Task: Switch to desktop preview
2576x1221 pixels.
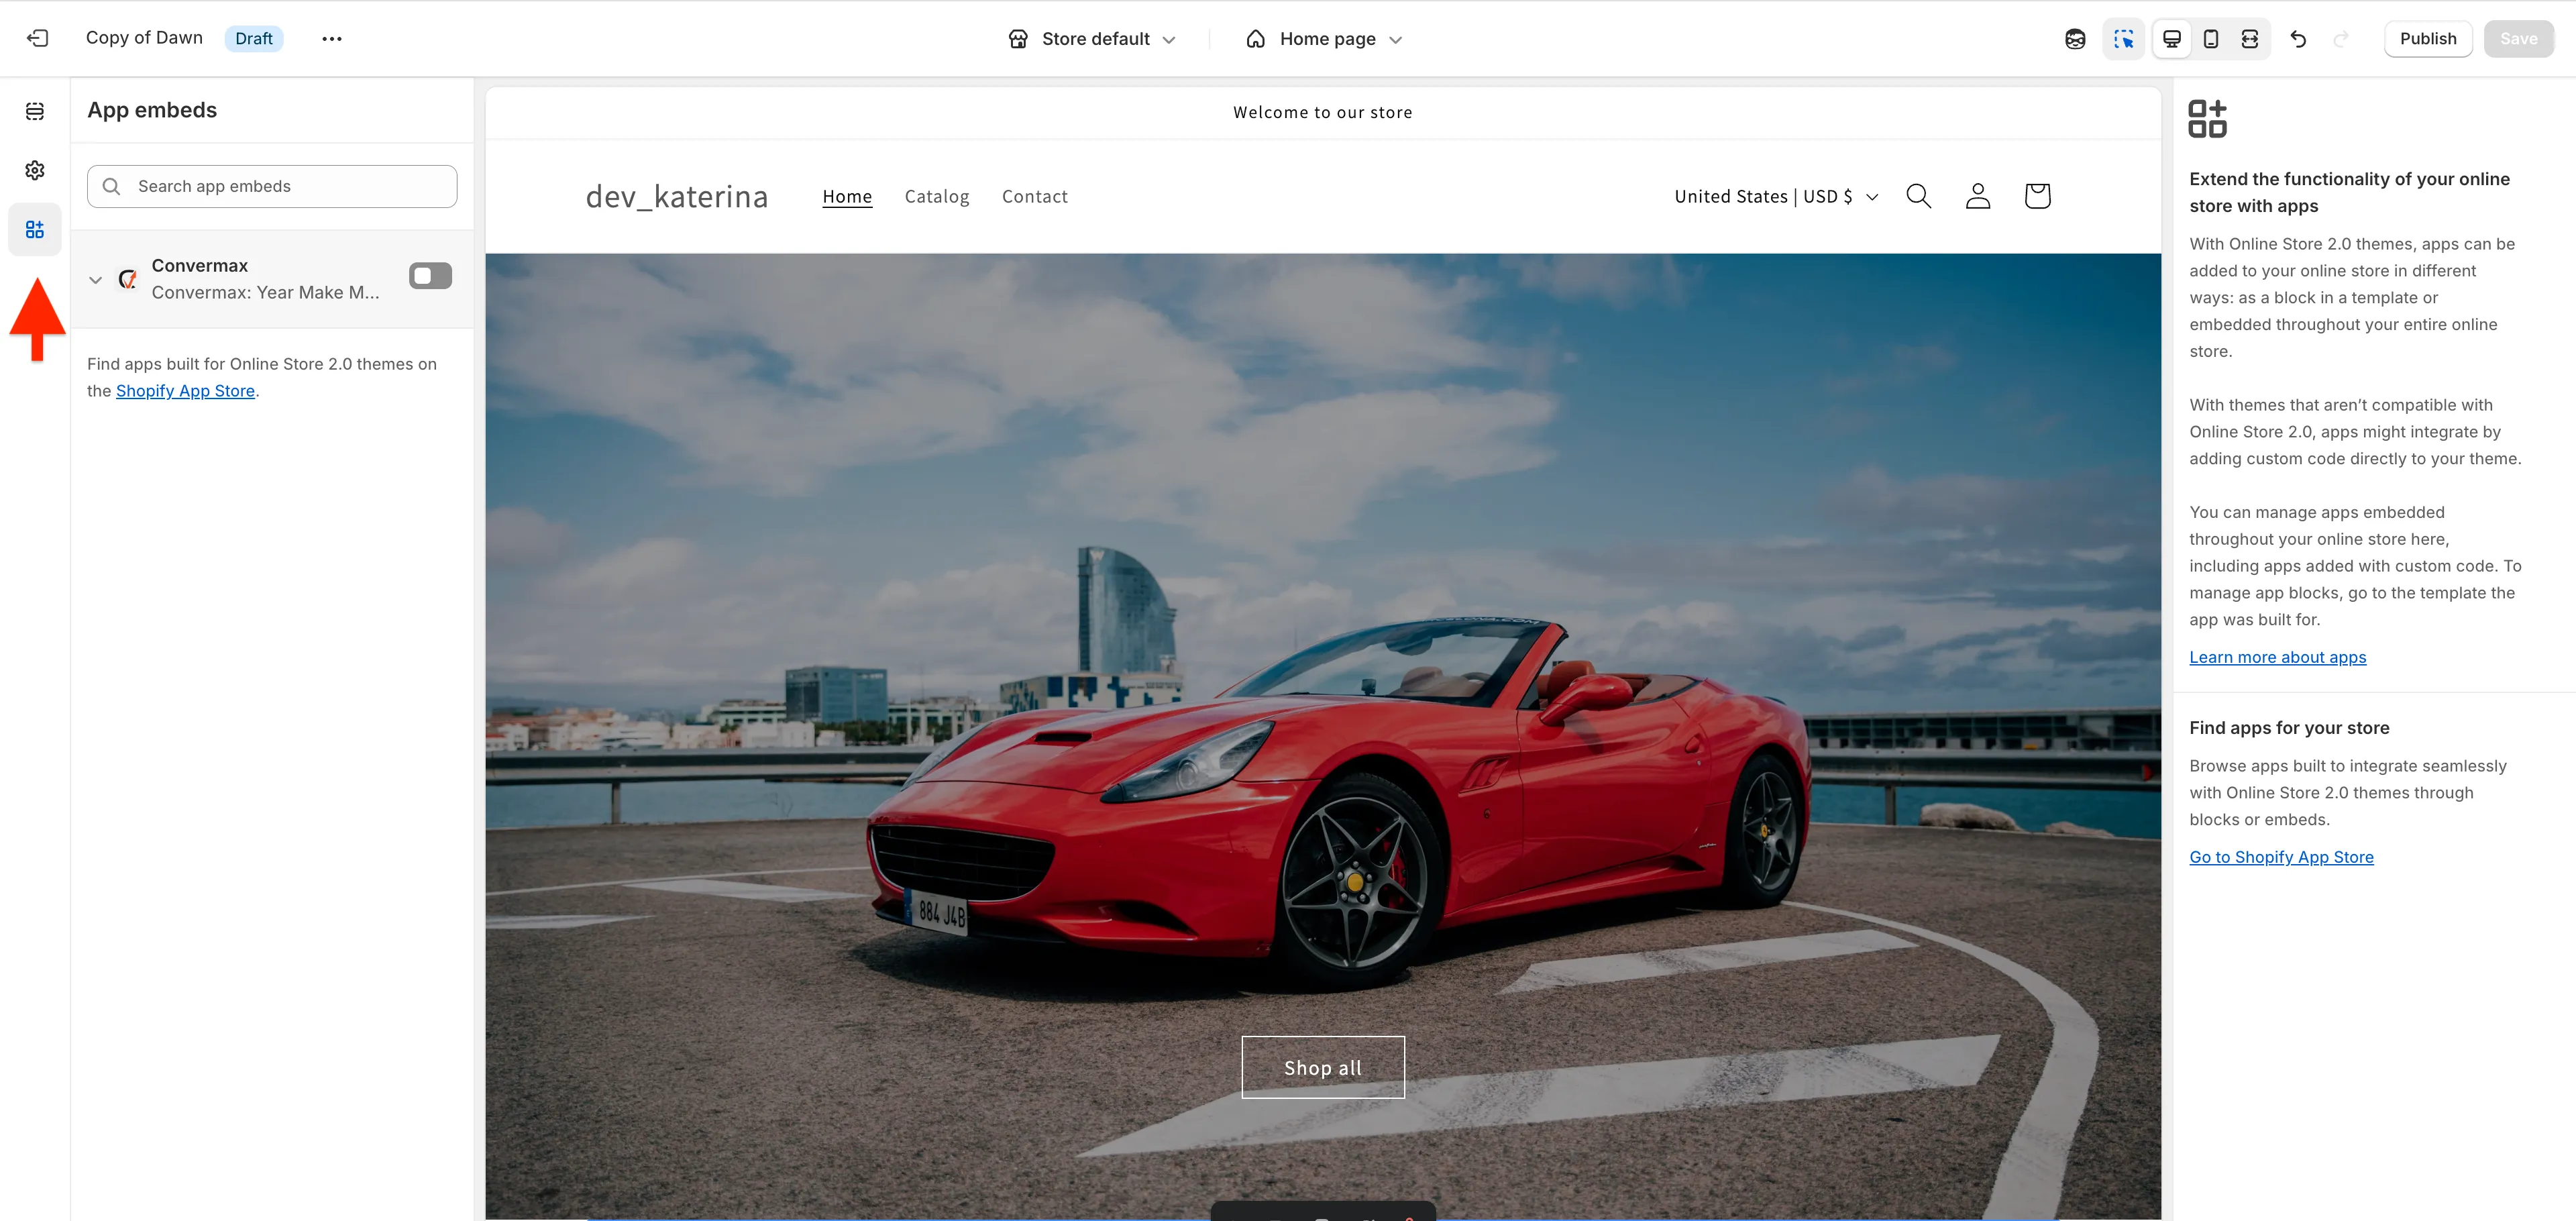Action: coord(2172,39)
